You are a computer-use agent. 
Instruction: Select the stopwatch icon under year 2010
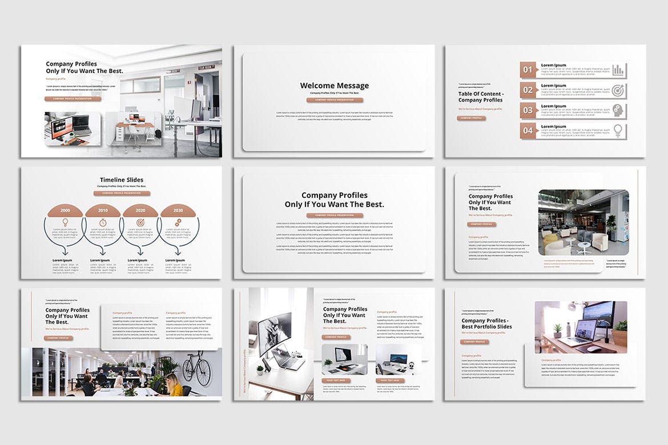coord(102,222)
